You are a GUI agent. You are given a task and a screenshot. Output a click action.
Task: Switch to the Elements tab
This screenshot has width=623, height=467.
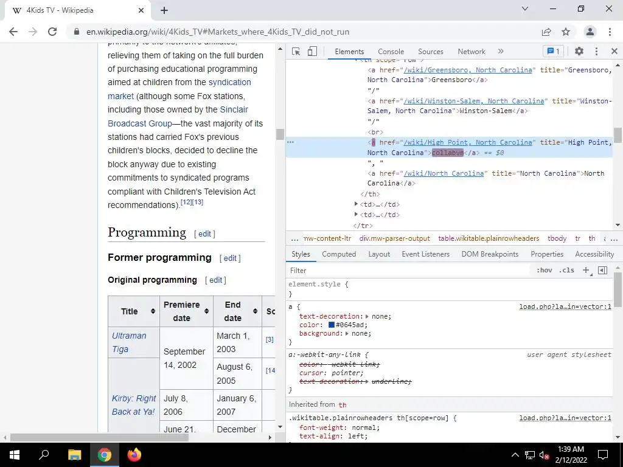[x=349, y=52]
